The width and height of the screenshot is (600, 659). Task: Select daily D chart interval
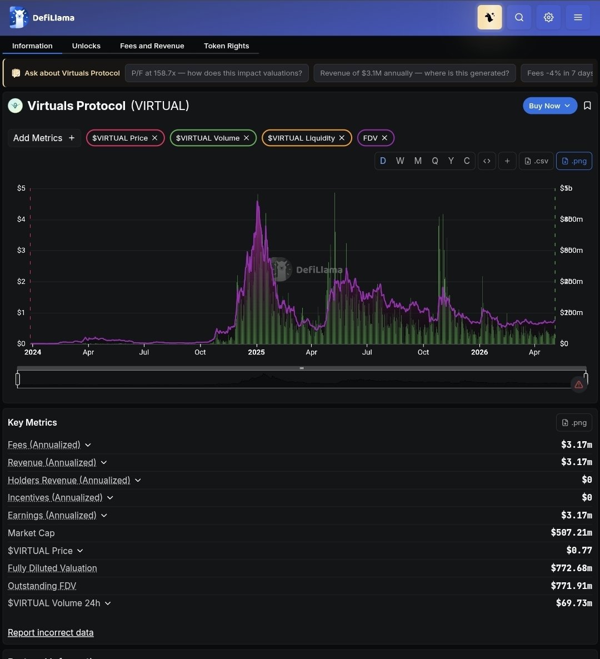point(383,161)
